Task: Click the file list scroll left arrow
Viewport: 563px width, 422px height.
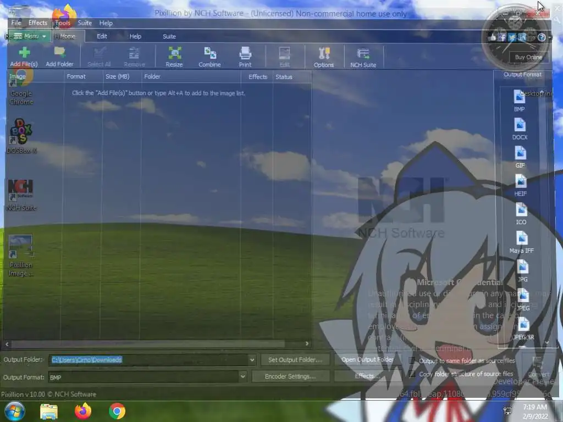Action: point(7,344)
